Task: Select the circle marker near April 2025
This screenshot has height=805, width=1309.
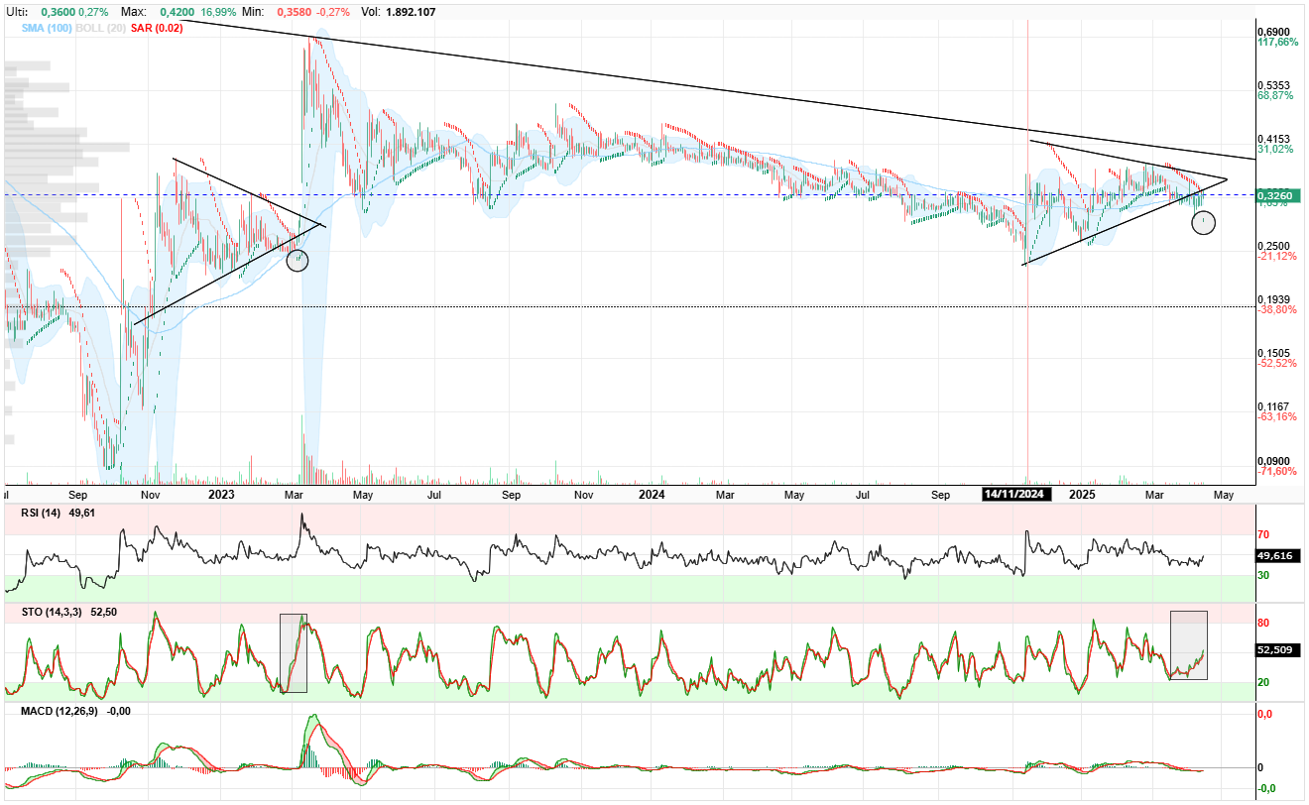Action: click(x=1203, y=222)
